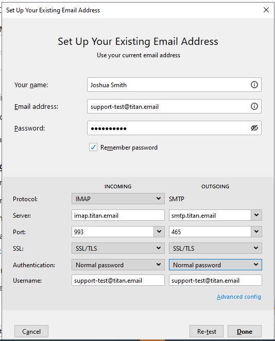Click the Your name field with Joshua Smith
The image size is (275, 341).
point(174,85)
